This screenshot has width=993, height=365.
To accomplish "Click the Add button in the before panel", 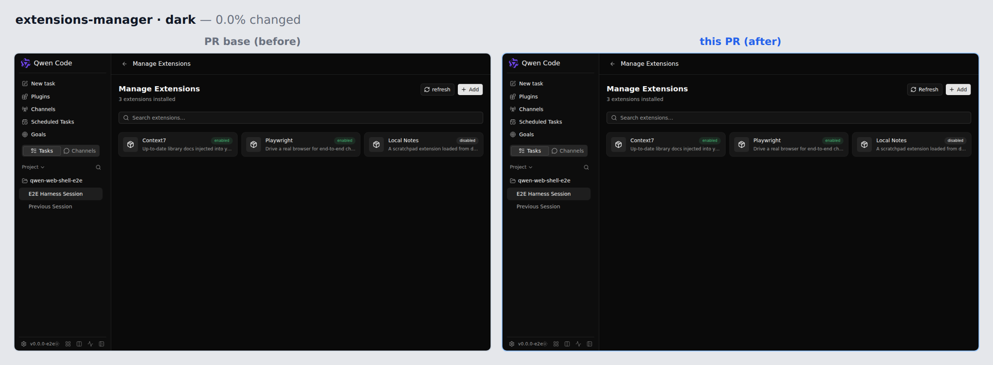I will [470, 90].
